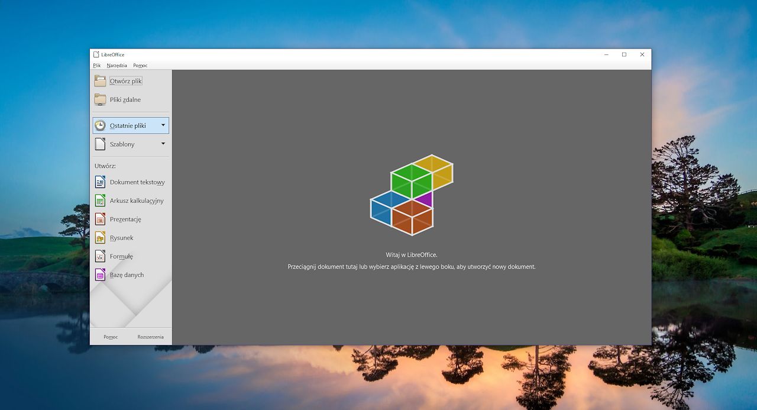The height and width of the screenshot is (410, 757).
Task: Click the Base Bazę danych icon
Action: 100,275
